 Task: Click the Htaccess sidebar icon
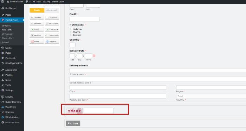tap(3, 112)
